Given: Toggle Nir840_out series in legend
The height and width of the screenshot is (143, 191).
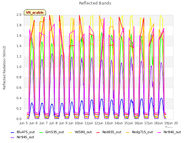Looking at the screenshot, I should (169, 132).
